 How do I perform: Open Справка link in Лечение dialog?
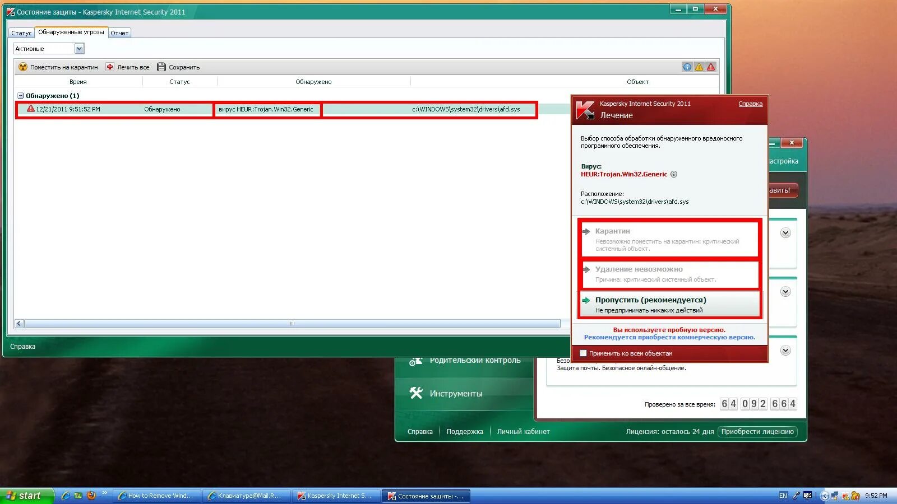(x=750, y=104)
